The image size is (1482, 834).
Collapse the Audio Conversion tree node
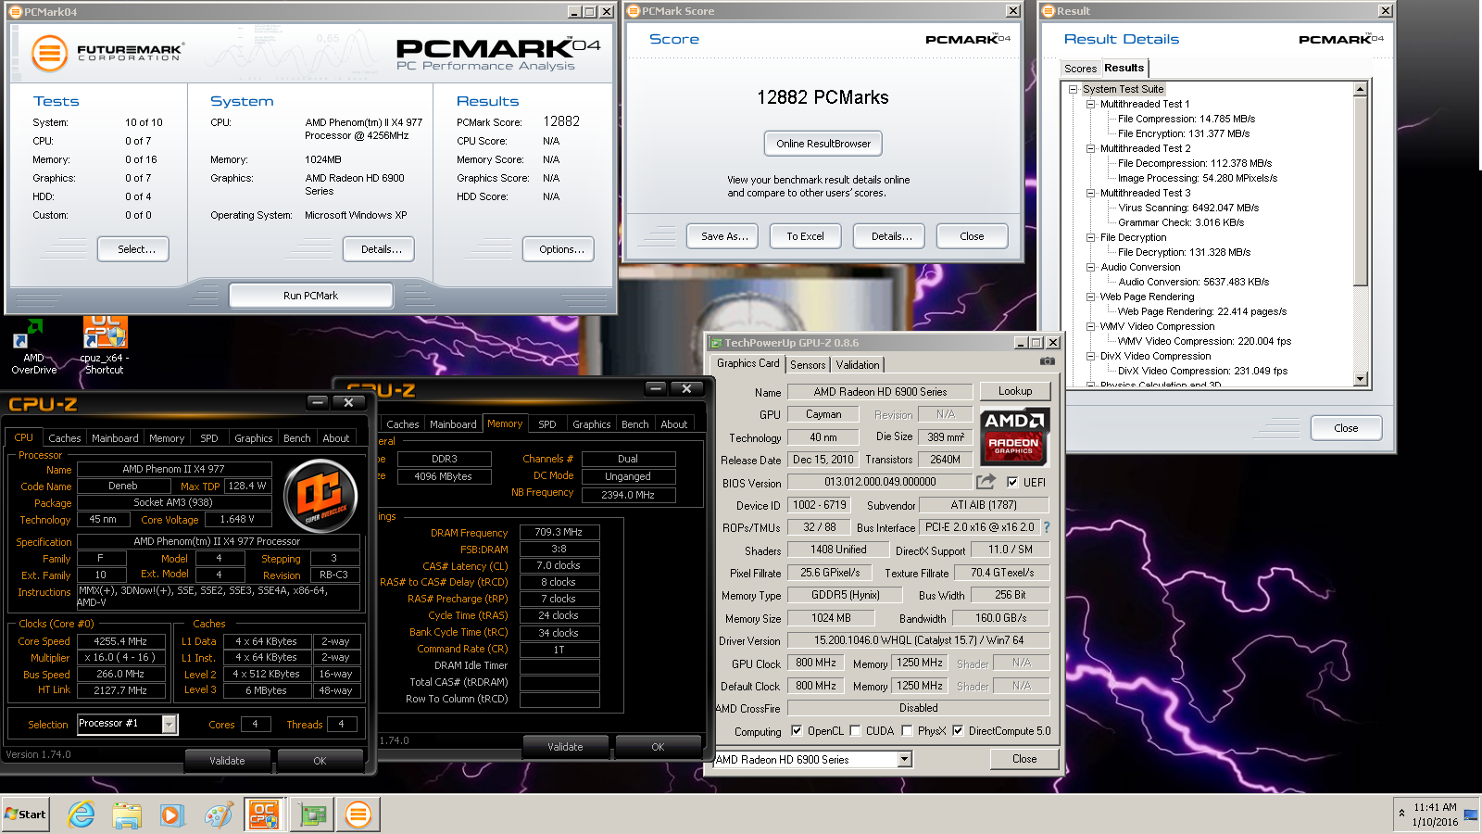1090,267
